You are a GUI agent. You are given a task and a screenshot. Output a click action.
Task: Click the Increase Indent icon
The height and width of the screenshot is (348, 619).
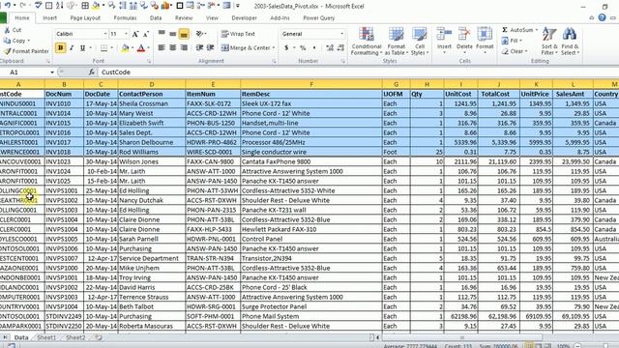pos(211,47)
